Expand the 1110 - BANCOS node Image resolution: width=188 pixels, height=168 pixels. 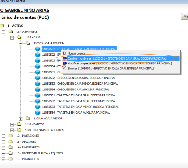12,124
